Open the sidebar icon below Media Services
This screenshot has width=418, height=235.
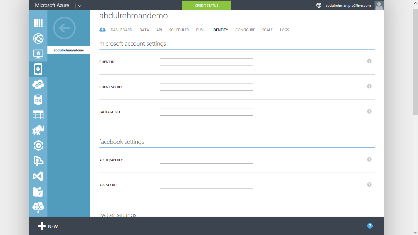[x=38, y=161]
